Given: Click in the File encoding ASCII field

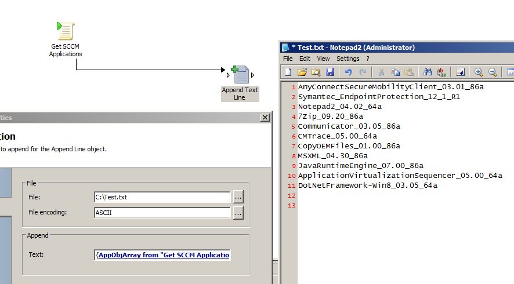Looking at the screenshot, I should pos(162,213).
